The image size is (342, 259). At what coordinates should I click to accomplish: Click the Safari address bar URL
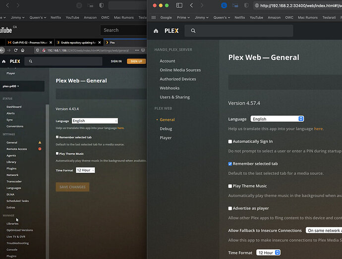tap(301, 5)
